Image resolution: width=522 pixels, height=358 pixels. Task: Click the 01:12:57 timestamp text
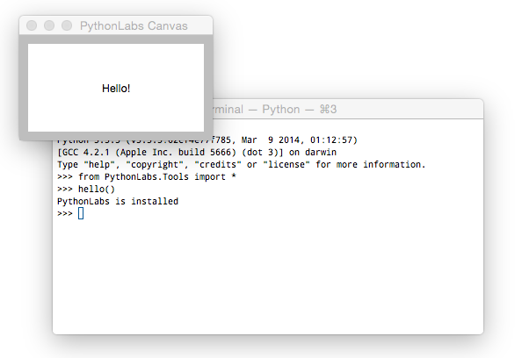331,140
